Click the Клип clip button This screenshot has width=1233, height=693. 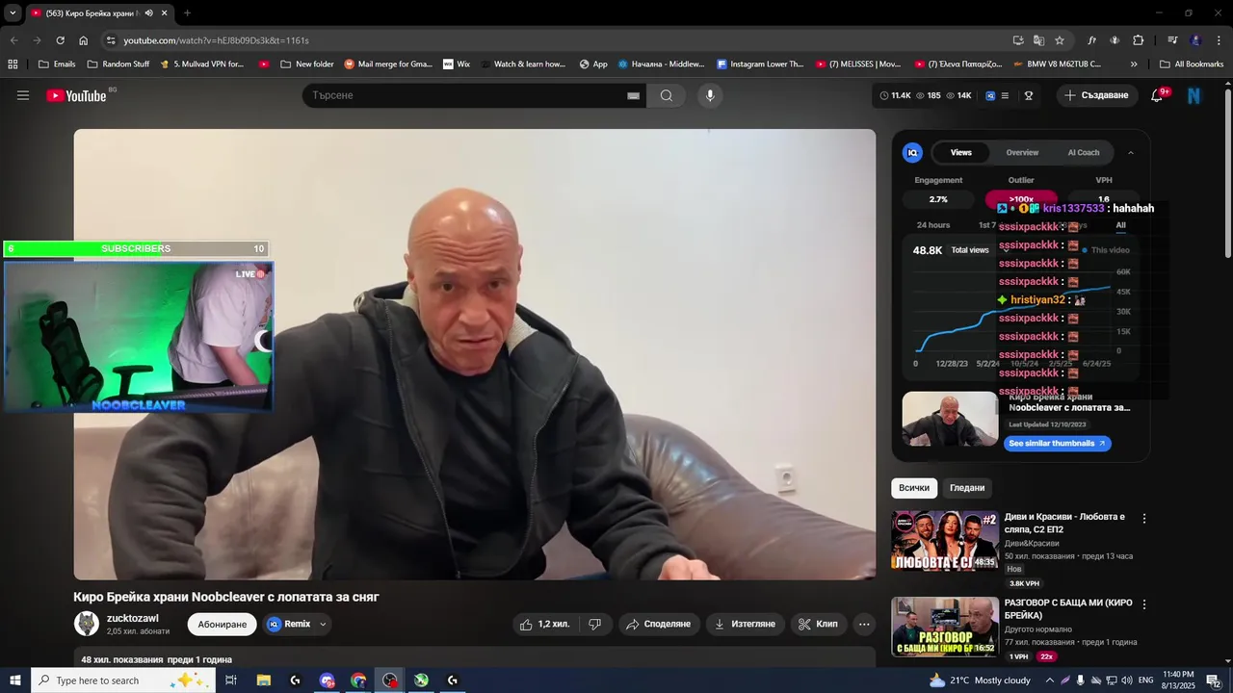coord(819,624)
